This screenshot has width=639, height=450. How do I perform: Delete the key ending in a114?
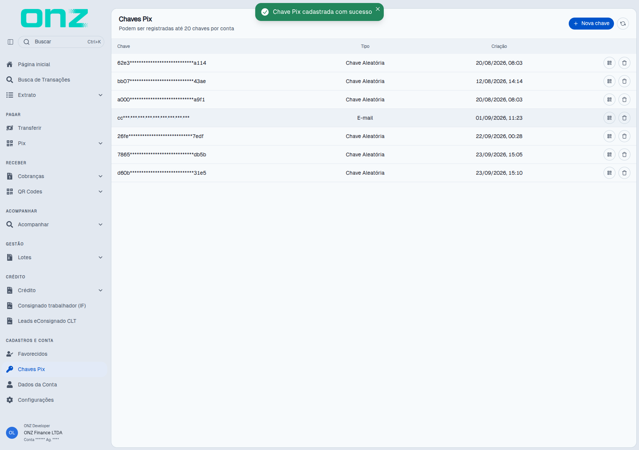point(624,63)
